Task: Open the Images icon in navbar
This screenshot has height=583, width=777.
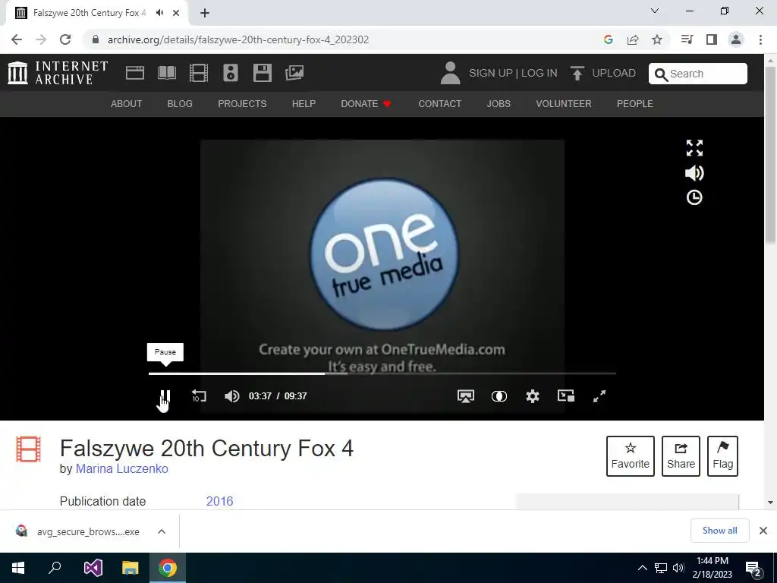Action: point(294,73)
